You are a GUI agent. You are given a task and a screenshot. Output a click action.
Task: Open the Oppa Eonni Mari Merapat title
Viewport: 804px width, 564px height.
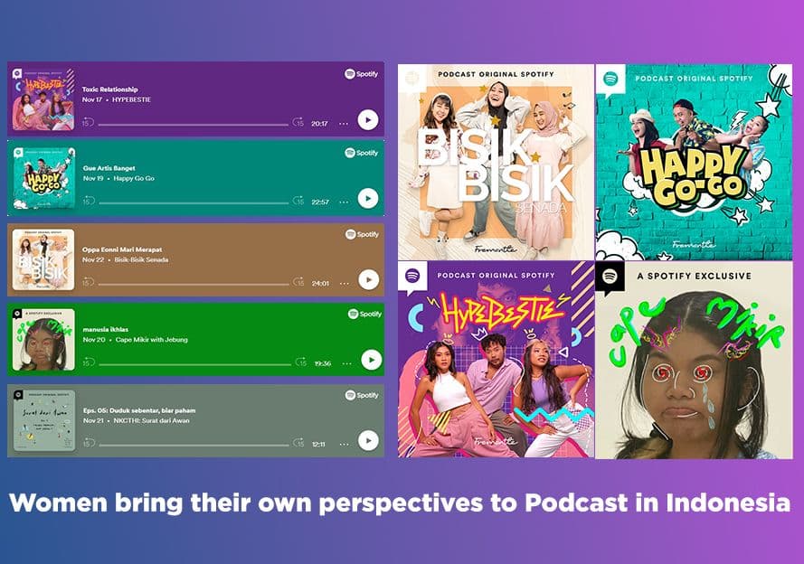(122, 249)
